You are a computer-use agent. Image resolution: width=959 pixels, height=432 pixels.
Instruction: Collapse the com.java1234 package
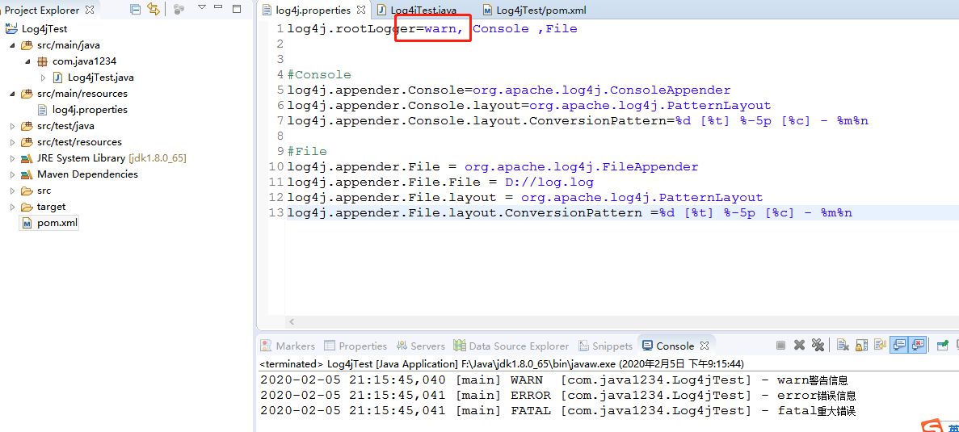pyautogui.click(x=28, y=61)
